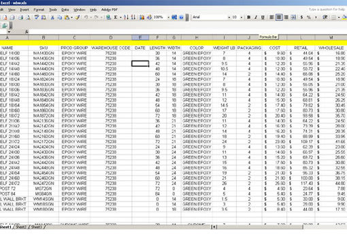Open the Arial font name dropdown
The image size is (347, 245).
pyautogui.click(x=229, y=18)
